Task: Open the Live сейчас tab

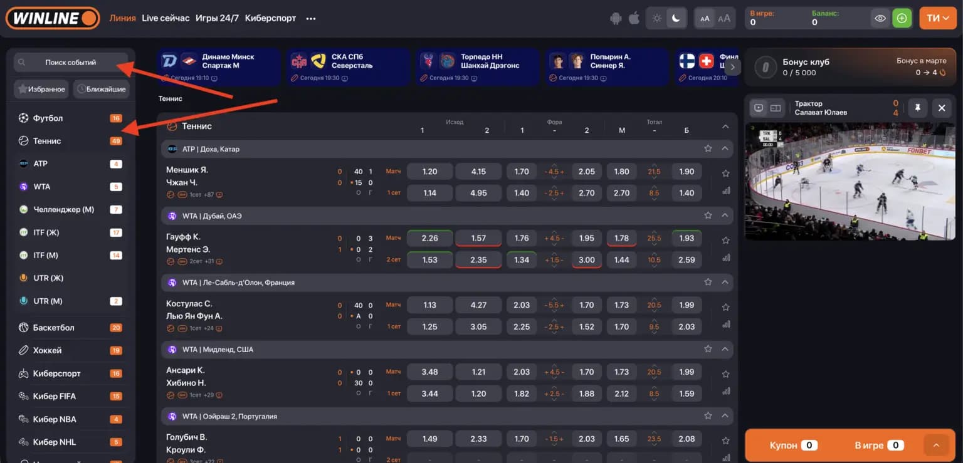Action: point(166,18)
